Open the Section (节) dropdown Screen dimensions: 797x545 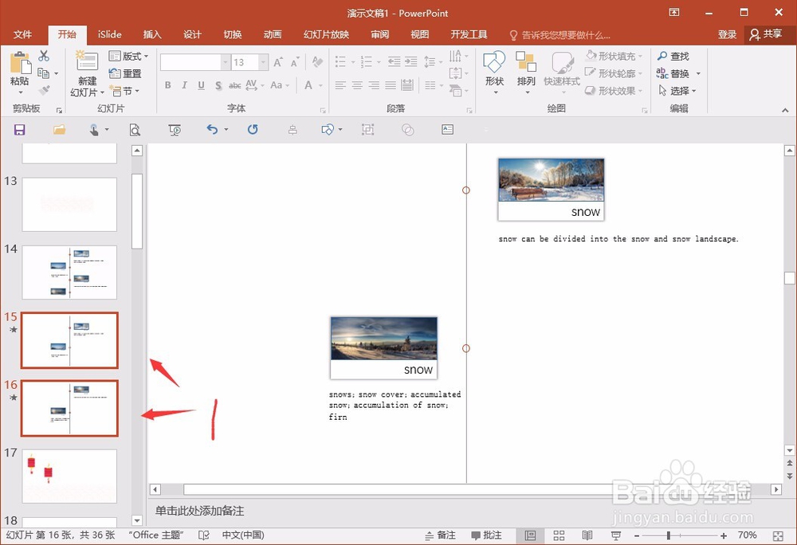pos(124,91)
